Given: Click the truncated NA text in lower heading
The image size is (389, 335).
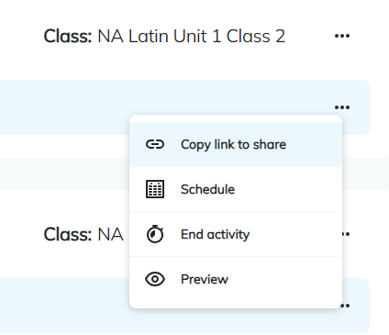Looking at the screenshot, I should pos(110,234).
